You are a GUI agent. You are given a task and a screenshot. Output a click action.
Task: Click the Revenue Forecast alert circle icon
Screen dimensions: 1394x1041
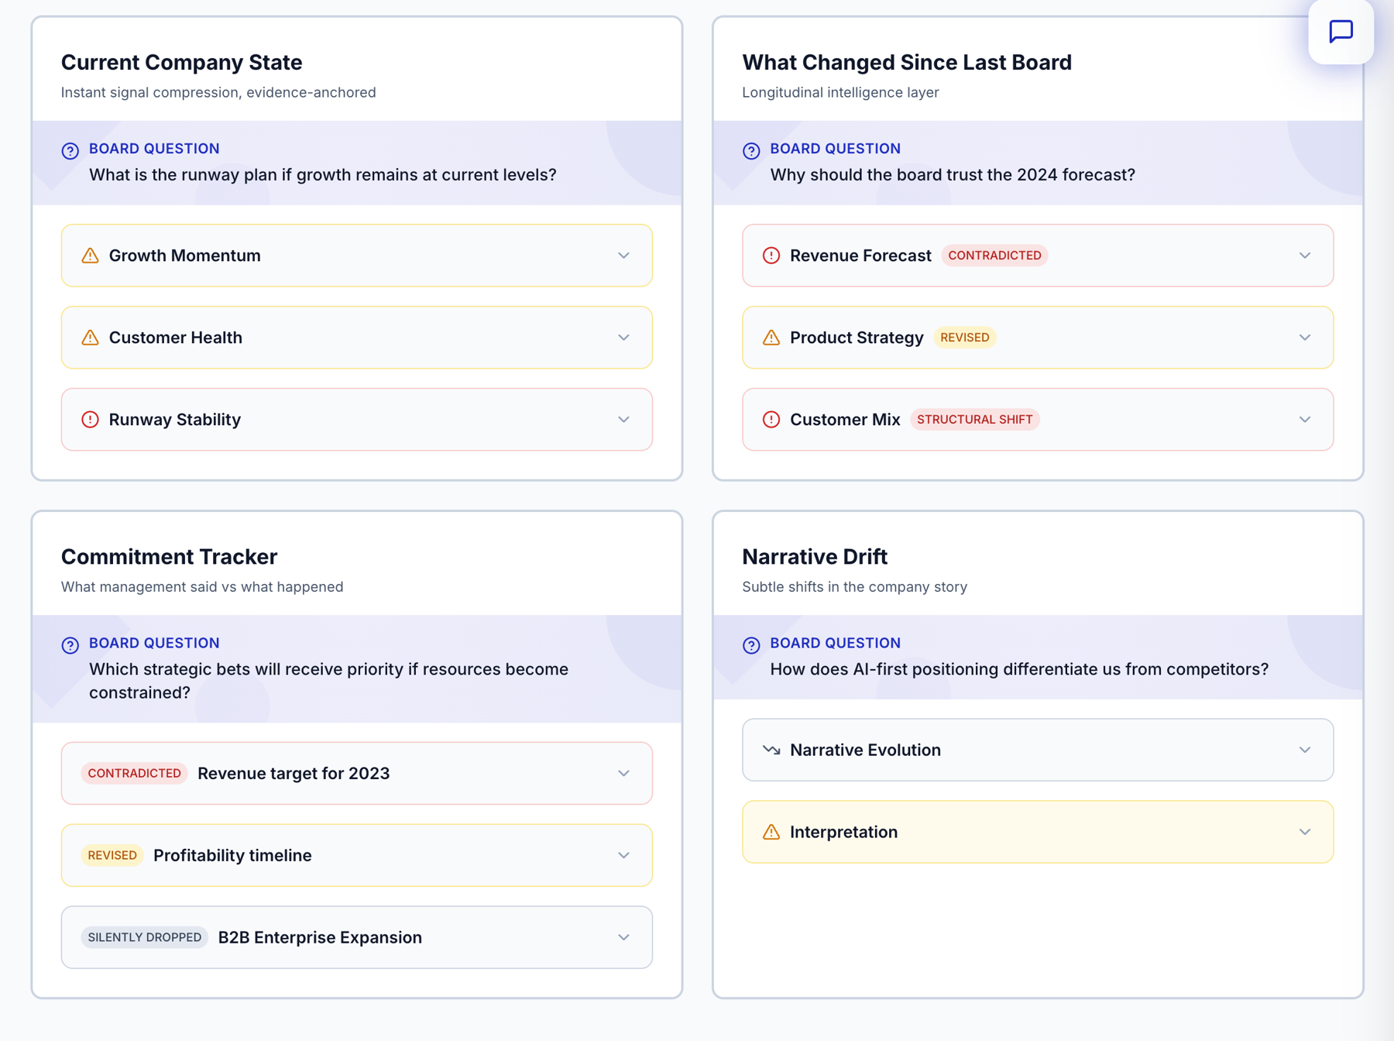pos(771,256)
